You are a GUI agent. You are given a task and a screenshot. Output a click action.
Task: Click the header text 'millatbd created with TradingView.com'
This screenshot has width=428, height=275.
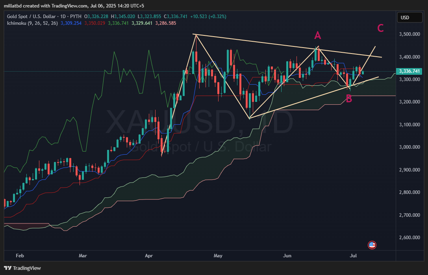46,6
